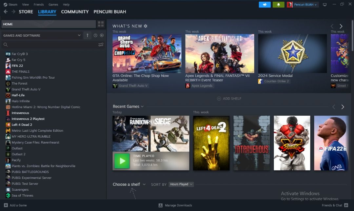Open advanced filter options icon

(x=101, y=45)
